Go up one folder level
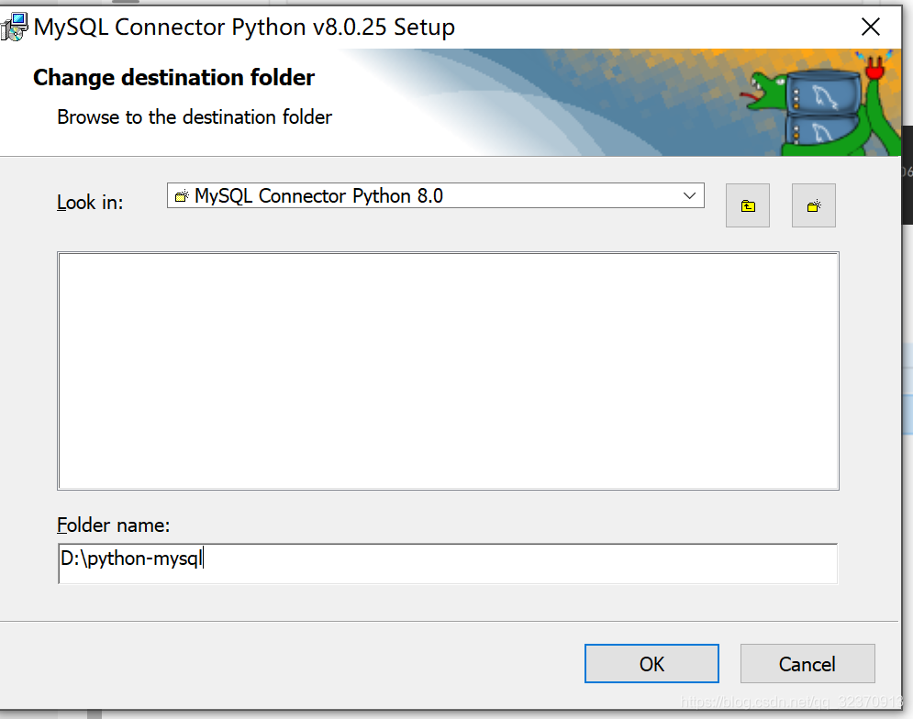 (748, 205)
